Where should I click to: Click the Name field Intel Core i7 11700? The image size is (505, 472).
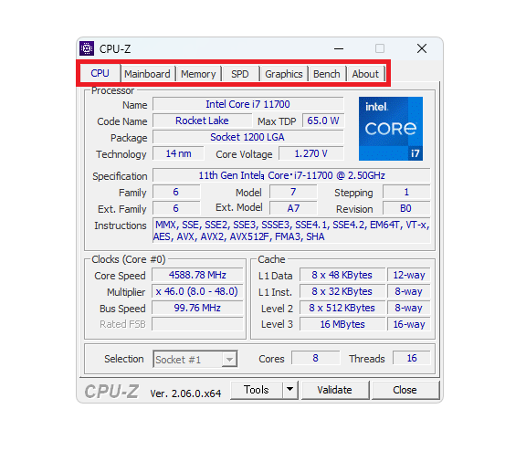point(248,104)
